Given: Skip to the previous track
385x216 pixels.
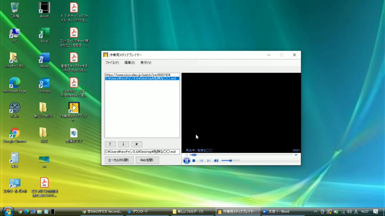Looking at the screenshot, I should coord(201,160).
